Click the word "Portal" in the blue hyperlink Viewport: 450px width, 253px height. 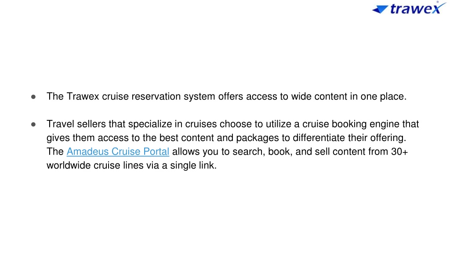pos(156,152)
